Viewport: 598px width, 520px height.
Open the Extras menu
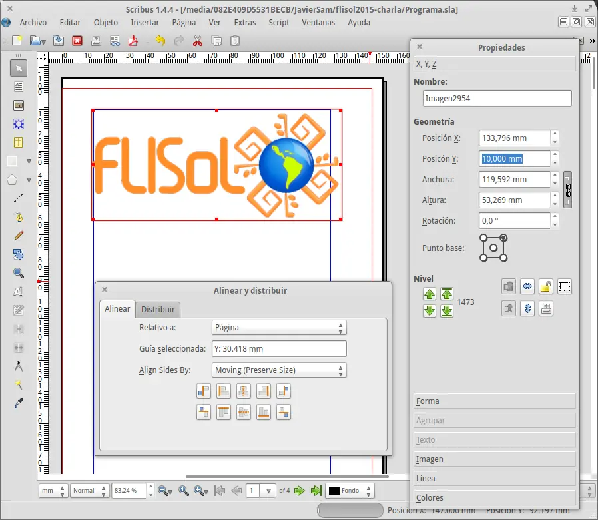point(245,23)
